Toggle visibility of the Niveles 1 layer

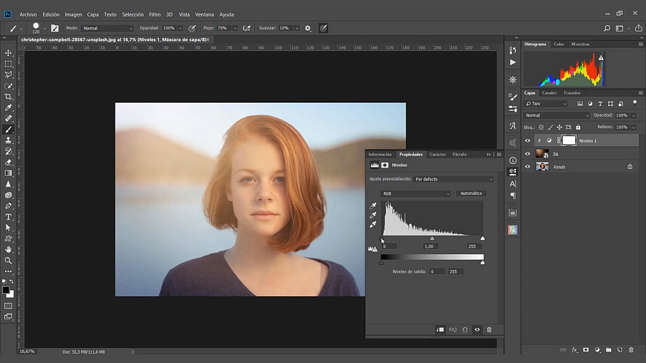click(527, 141)
